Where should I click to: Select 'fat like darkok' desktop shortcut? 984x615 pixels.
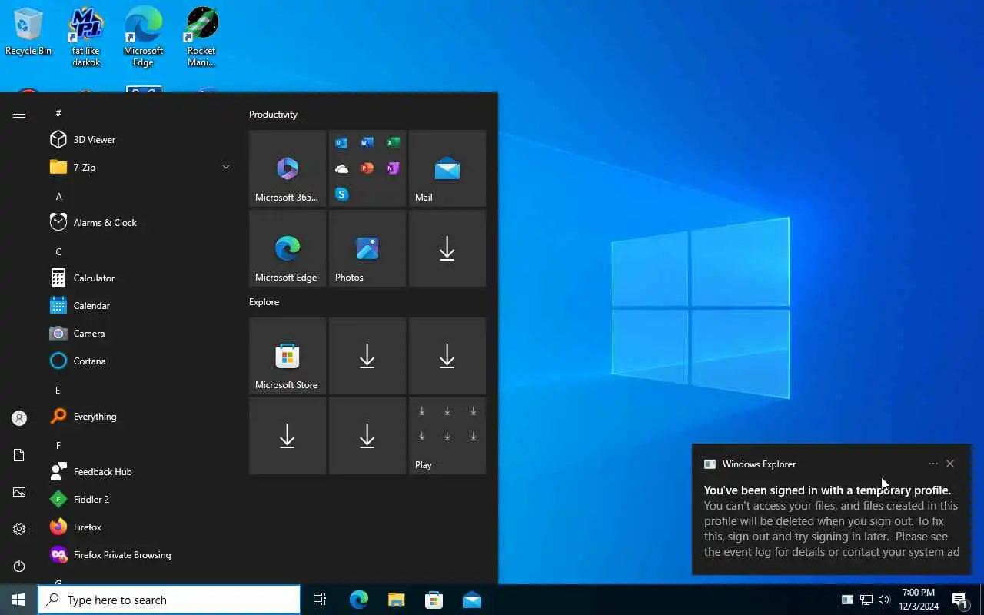(x=86, y=37)
